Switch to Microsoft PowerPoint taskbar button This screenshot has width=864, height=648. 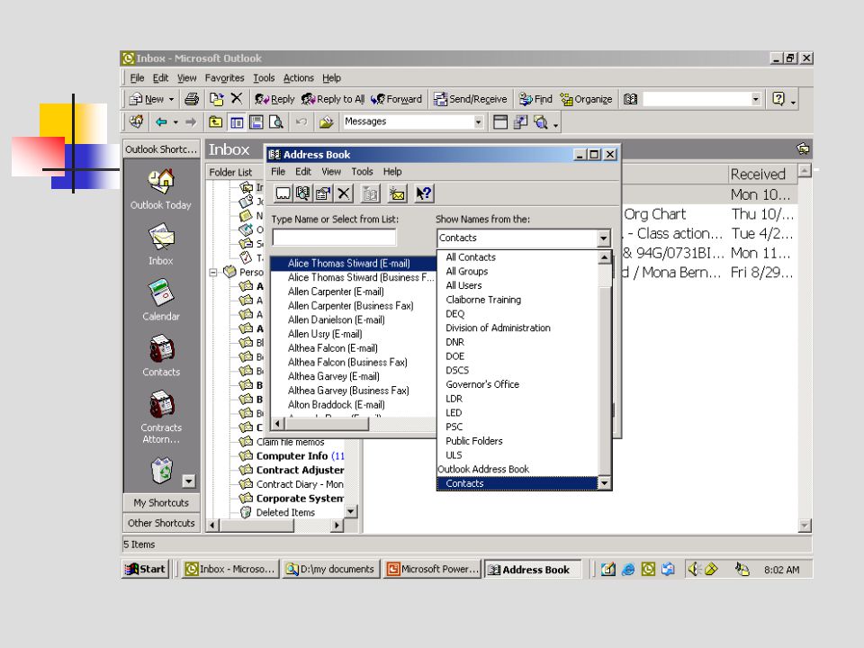(433, 569)
